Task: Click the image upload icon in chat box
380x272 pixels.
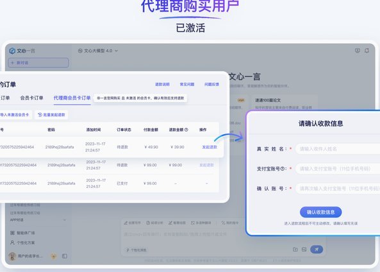Action: [304, 250]
